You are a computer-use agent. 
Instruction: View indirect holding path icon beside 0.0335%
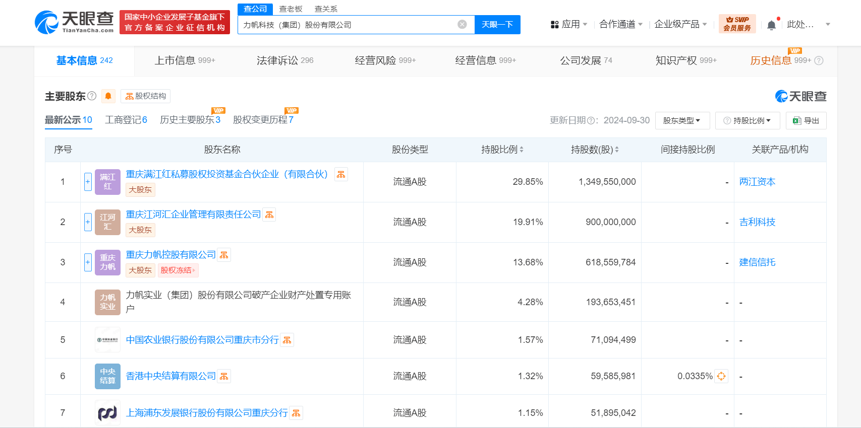(x=721, y=376)
